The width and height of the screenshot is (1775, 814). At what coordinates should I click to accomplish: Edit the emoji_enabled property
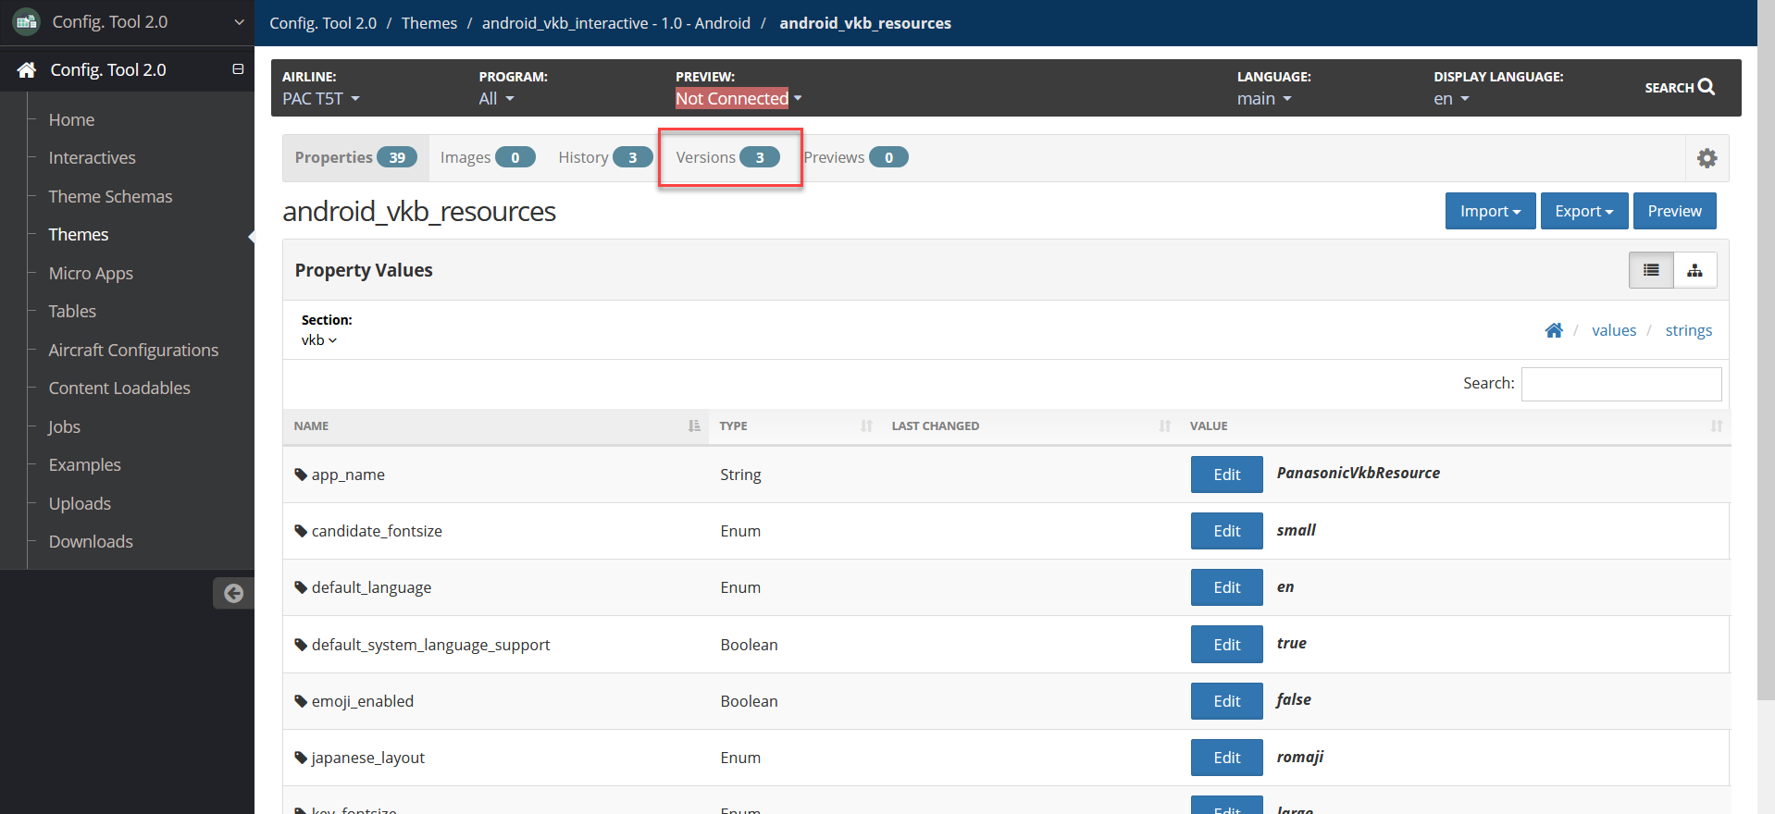coord(1226,701)
